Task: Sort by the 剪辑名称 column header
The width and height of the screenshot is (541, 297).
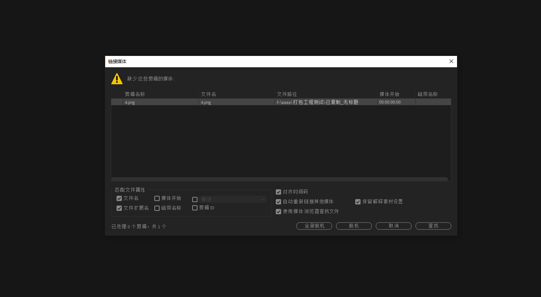Action: 161,94
